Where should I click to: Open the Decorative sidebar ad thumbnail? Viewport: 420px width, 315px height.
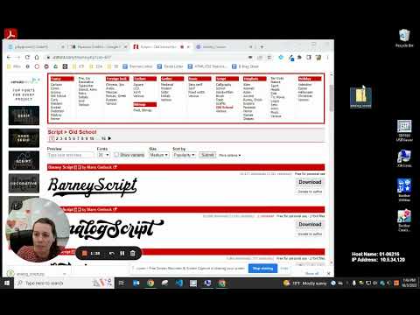24,184
